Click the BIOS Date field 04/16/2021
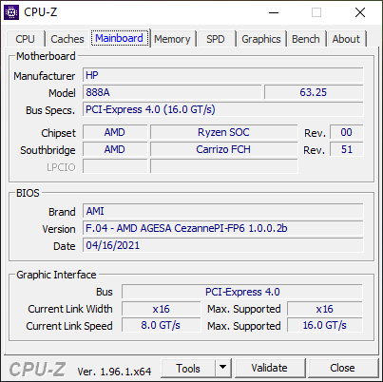The width and height of the screenshot is (383, 382). coord(223,245)
